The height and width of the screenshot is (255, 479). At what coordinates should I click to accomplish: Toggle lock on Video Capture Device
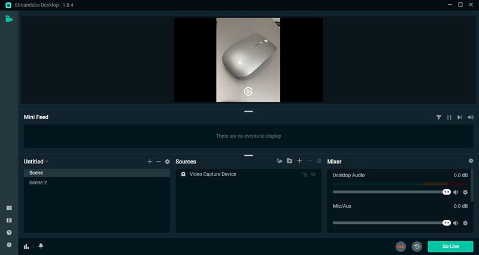click(305, 174)
